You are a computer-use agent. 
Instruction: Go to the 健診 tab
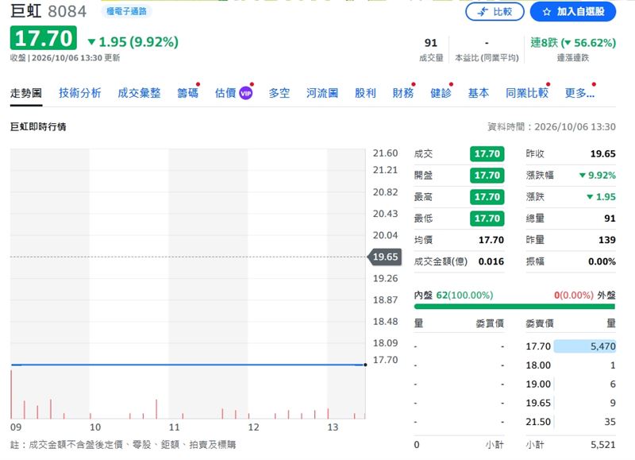(x=441, y=93)
